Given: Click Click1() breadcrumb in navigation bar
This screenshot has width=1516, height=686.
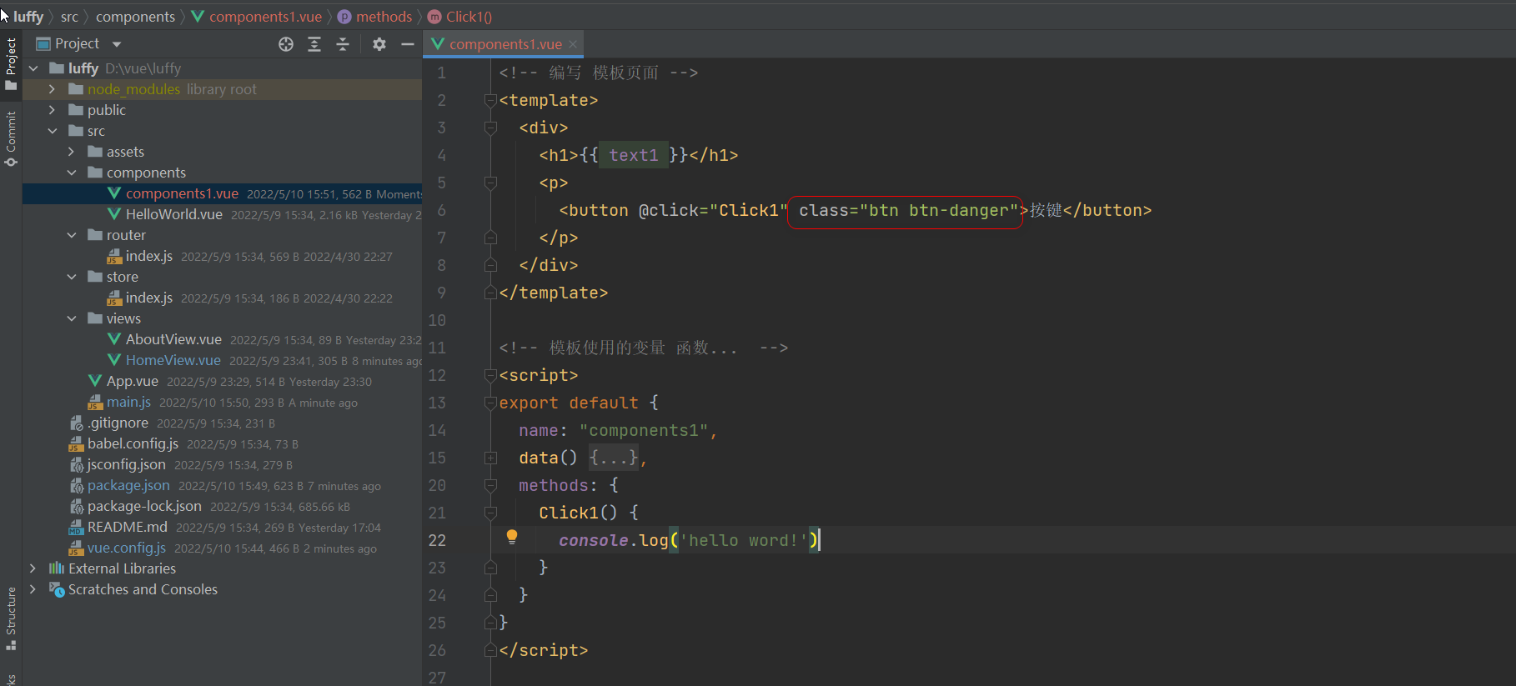Looking at the screenshot, I should click(469, 17).
